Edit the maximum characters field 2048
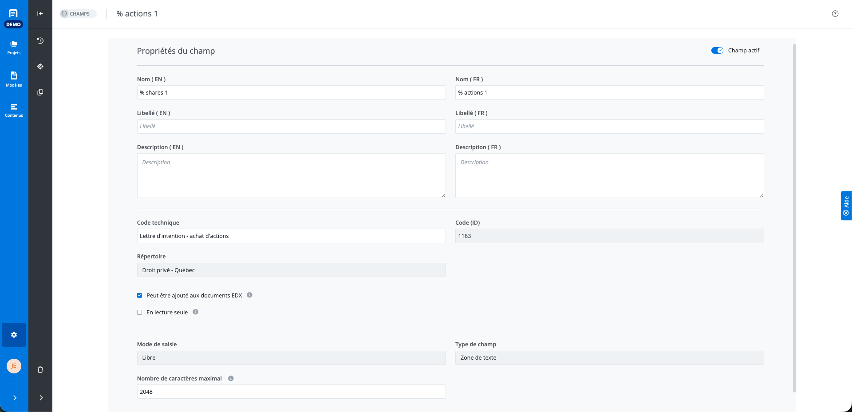The image size is (852, 412). click(291, 392)
